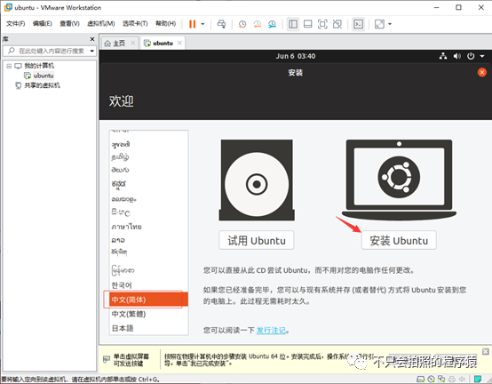492x384 pixels.
Task: Click the Ubuntu power icon
Action: coord(471,56)
